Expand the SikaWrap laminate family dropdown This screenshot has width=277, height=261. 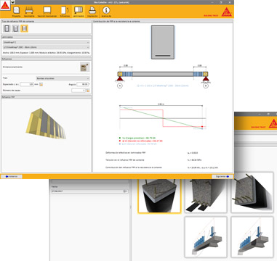tap(46, 42)
